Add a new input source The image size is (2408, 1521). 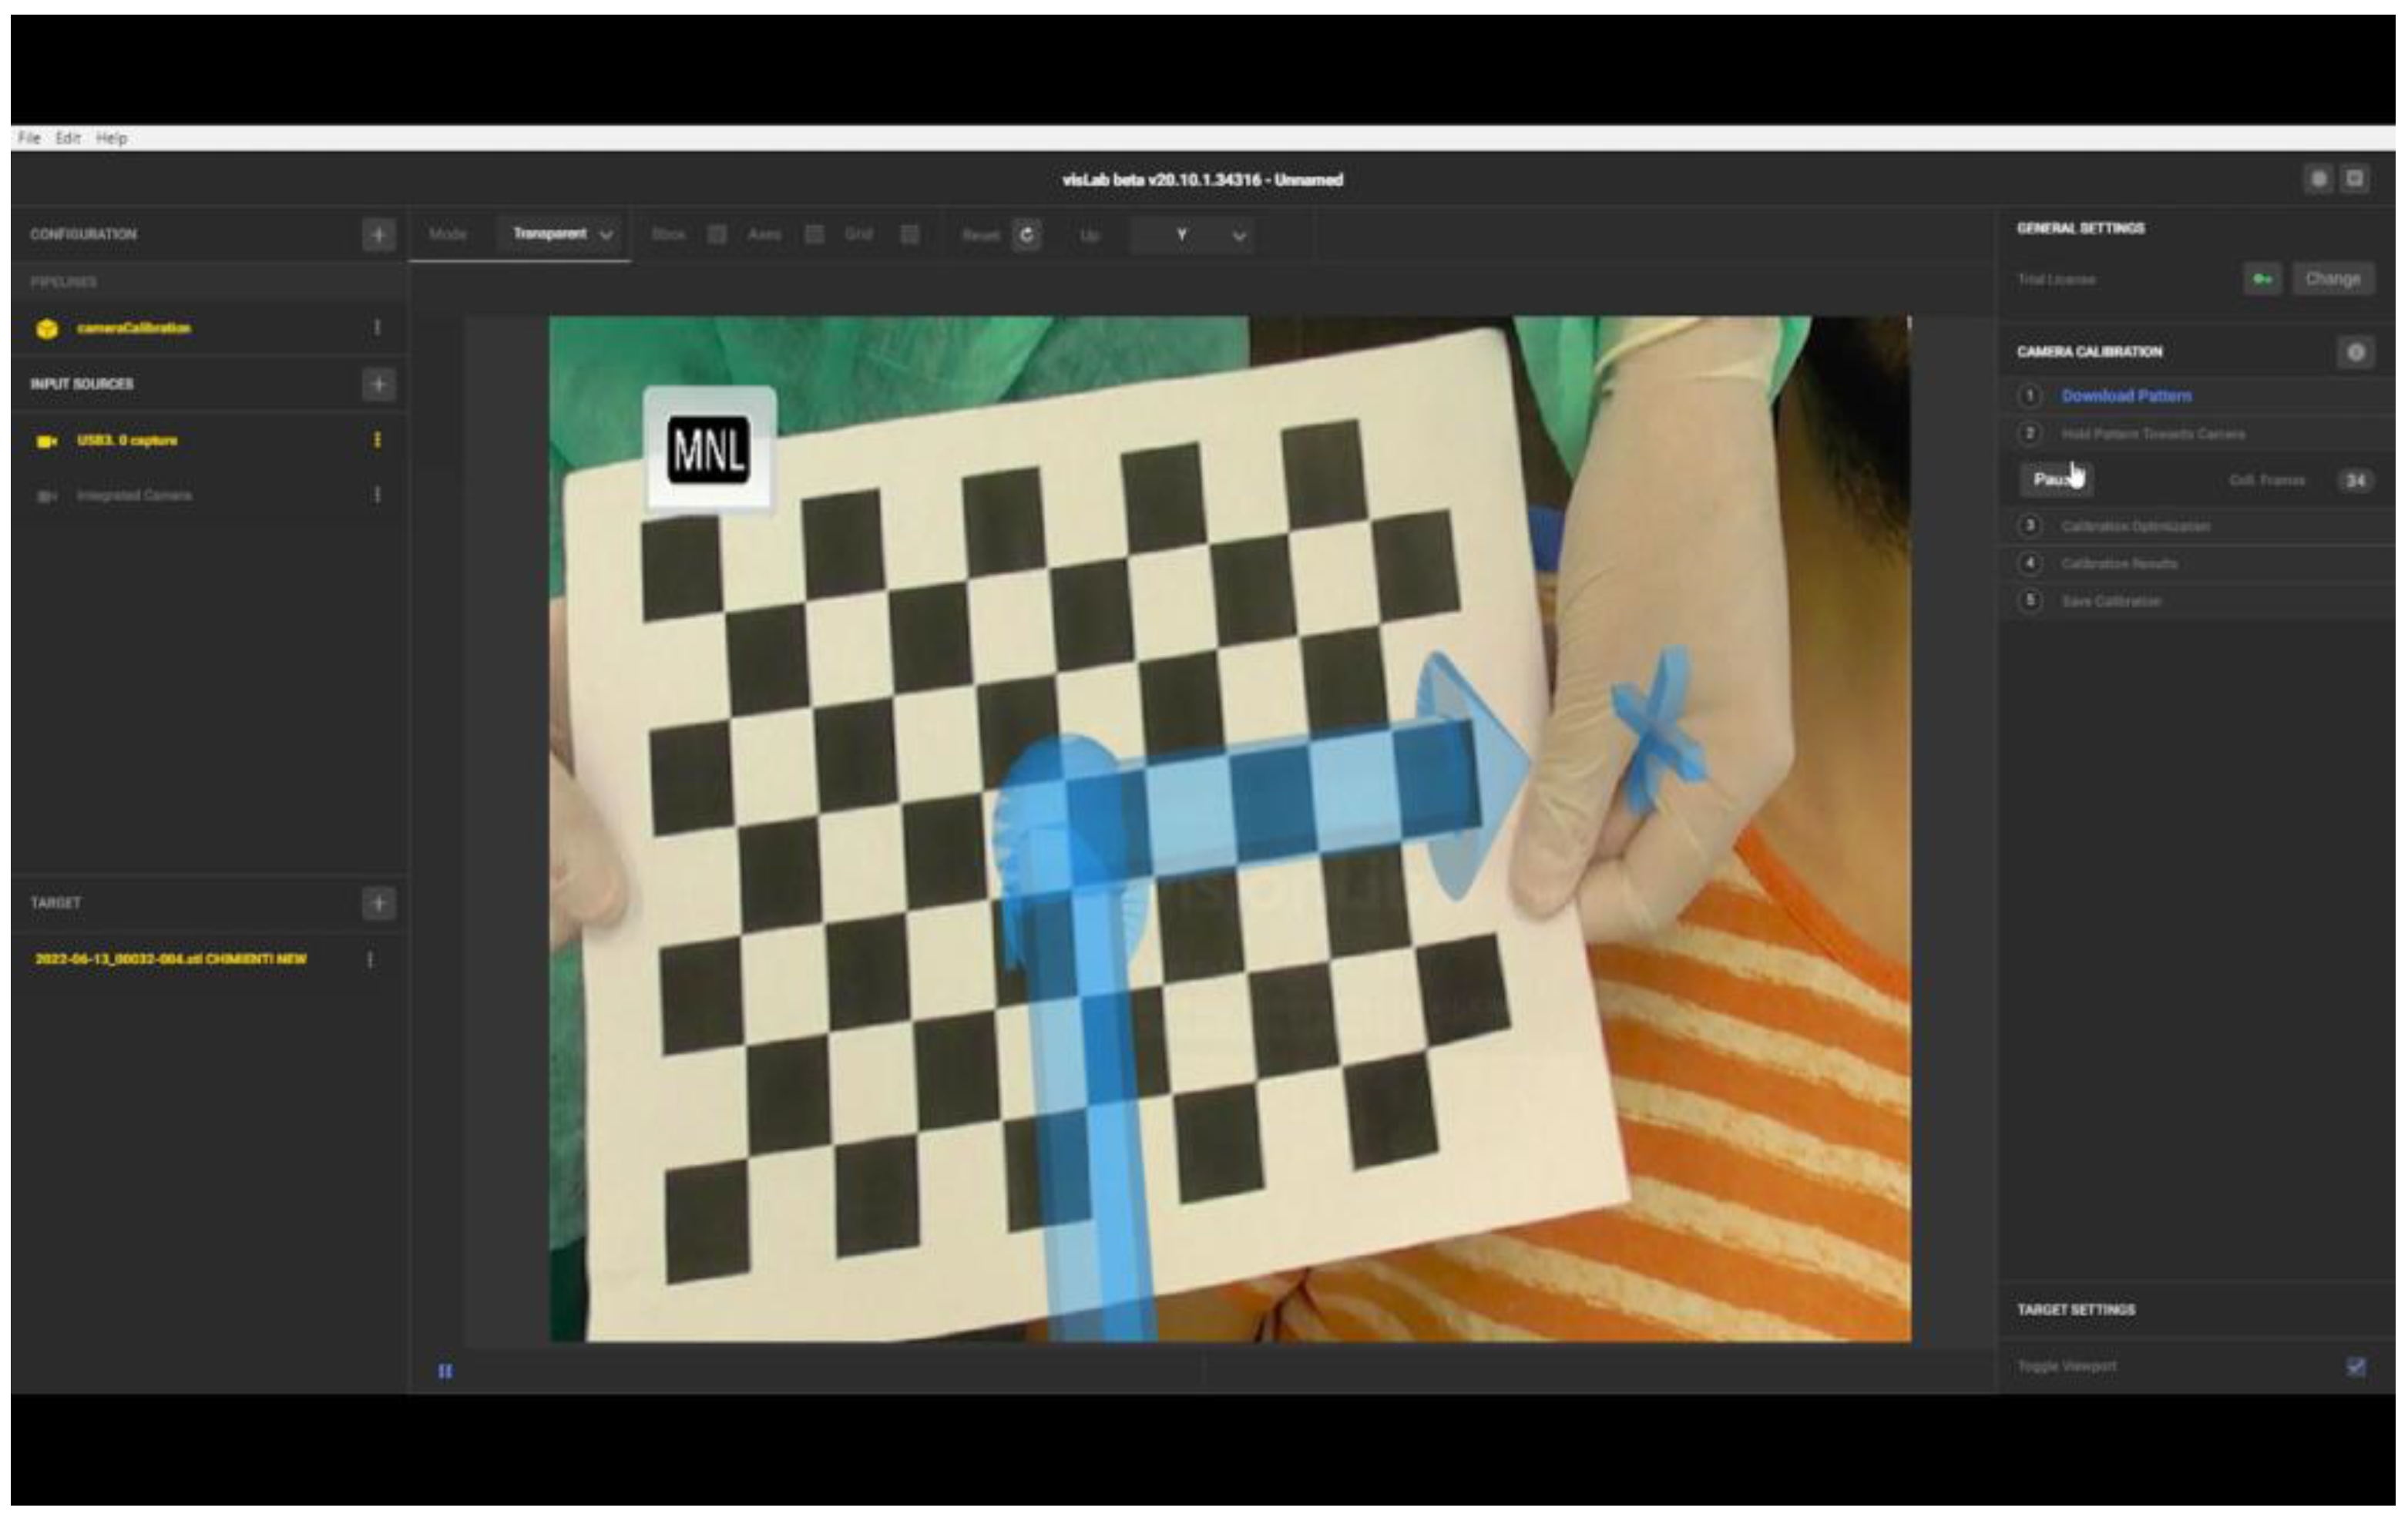(x=378, y=384)
